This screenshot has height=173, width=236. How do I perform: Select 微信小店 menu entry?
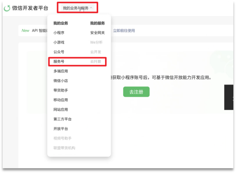tap(61, 81)
